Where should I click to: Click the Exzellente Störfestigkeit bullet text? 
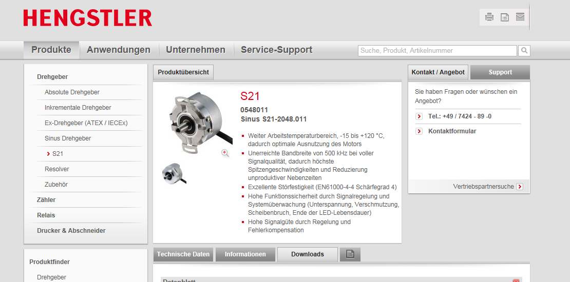(x=322, y=187)
